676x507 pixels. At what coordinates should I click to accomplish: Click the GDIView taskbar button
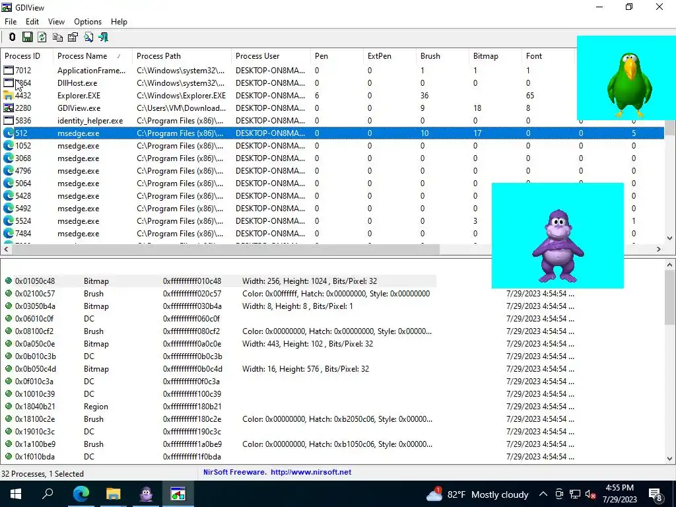pyautogui.click(x=178, y=494)
